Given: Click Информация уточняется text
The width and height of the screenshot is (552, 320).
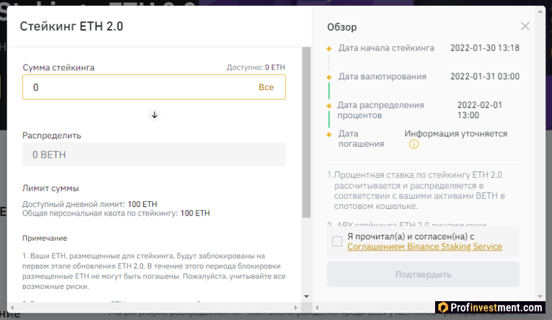Looking at the screenshot, I should [455, 134].
